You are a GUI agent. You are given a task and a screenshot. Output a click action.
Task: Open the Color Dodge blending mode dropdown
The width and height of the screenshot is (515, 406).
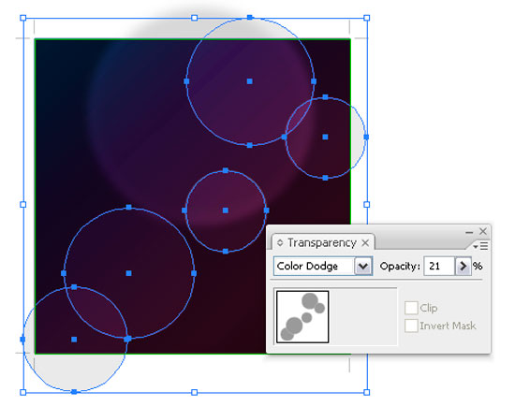363,266
